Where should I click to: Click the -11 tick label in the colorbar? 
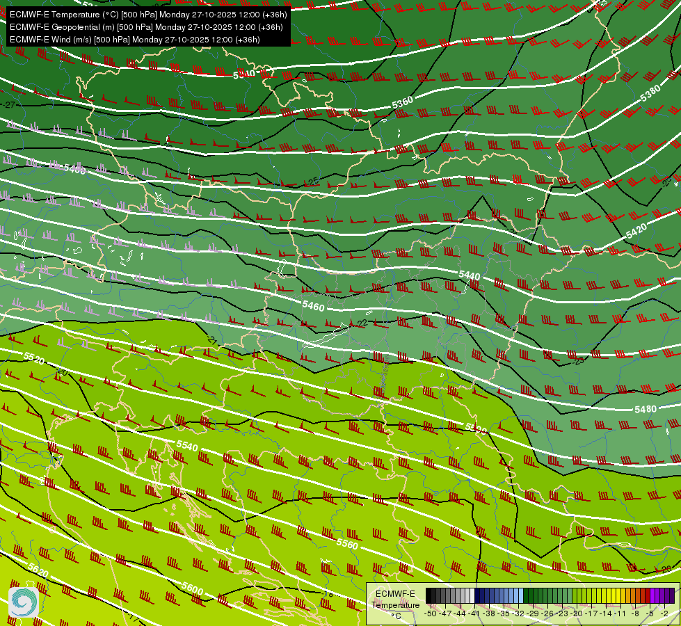620,613
